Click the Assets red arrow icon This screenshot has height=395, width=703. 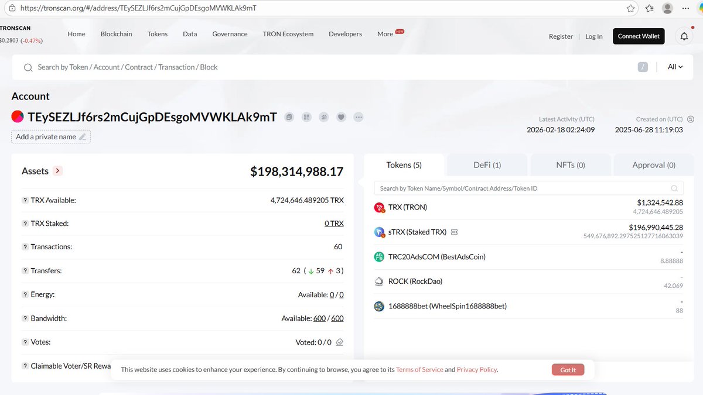(x=57, y=171)
